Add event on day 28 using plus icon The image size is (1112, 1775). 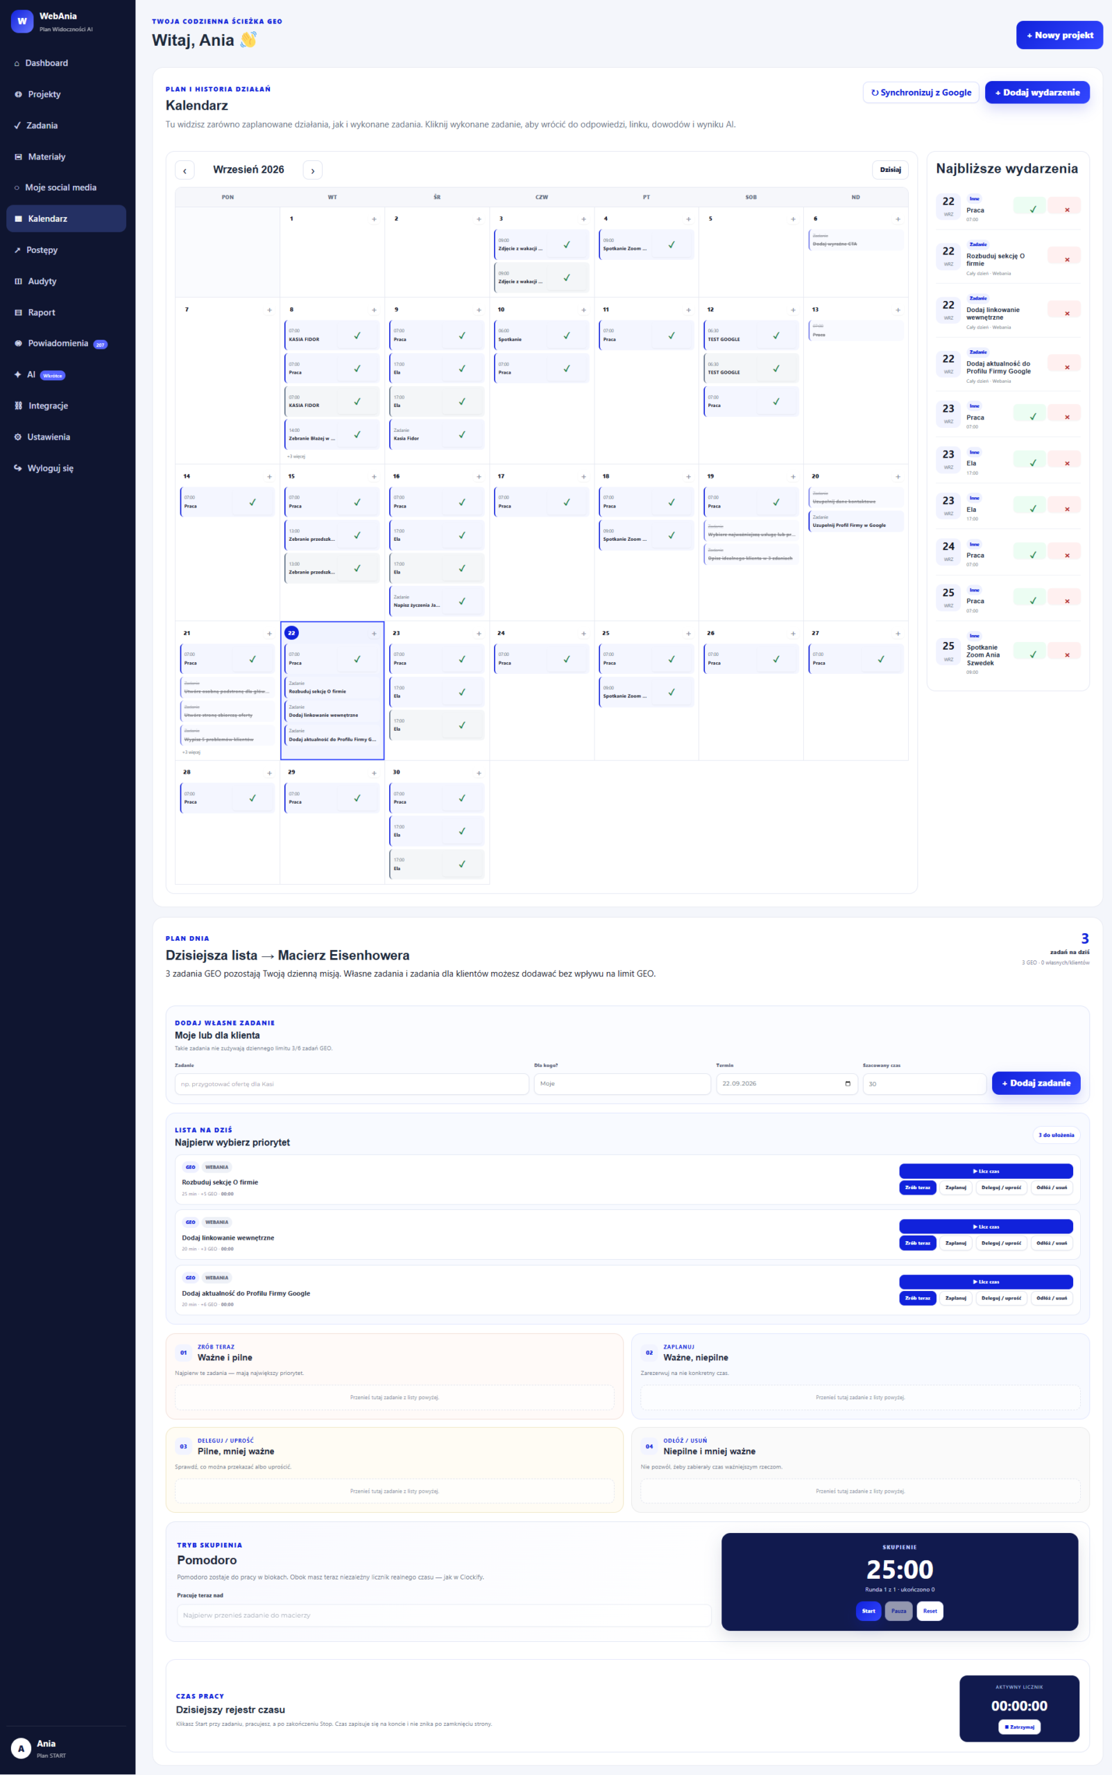(x=269, y=773)
